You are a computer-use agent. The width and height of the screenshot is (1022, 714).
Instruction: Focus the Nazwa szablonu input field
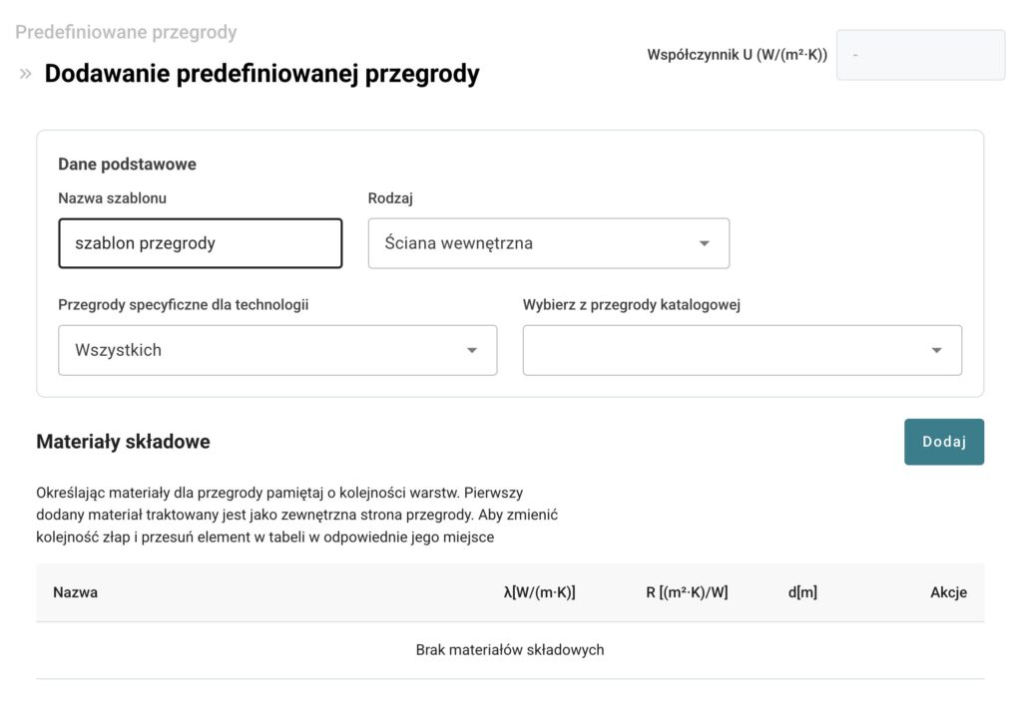click(200, 243)
